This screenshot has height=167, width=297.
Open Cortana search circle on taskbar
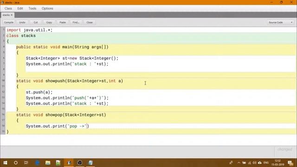(x=16, y=163)
